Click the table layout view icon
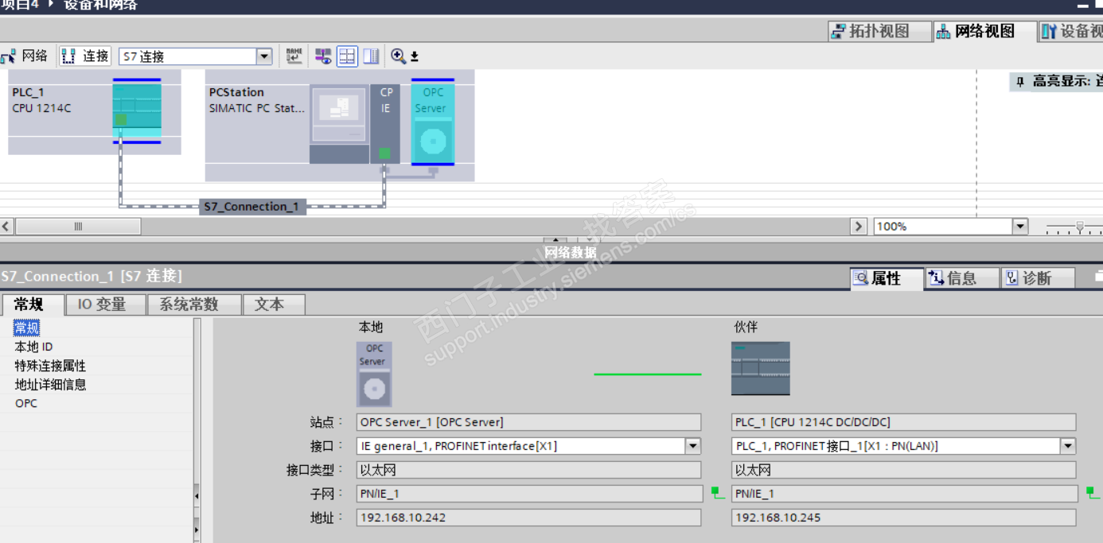 (x=371, y=56)
